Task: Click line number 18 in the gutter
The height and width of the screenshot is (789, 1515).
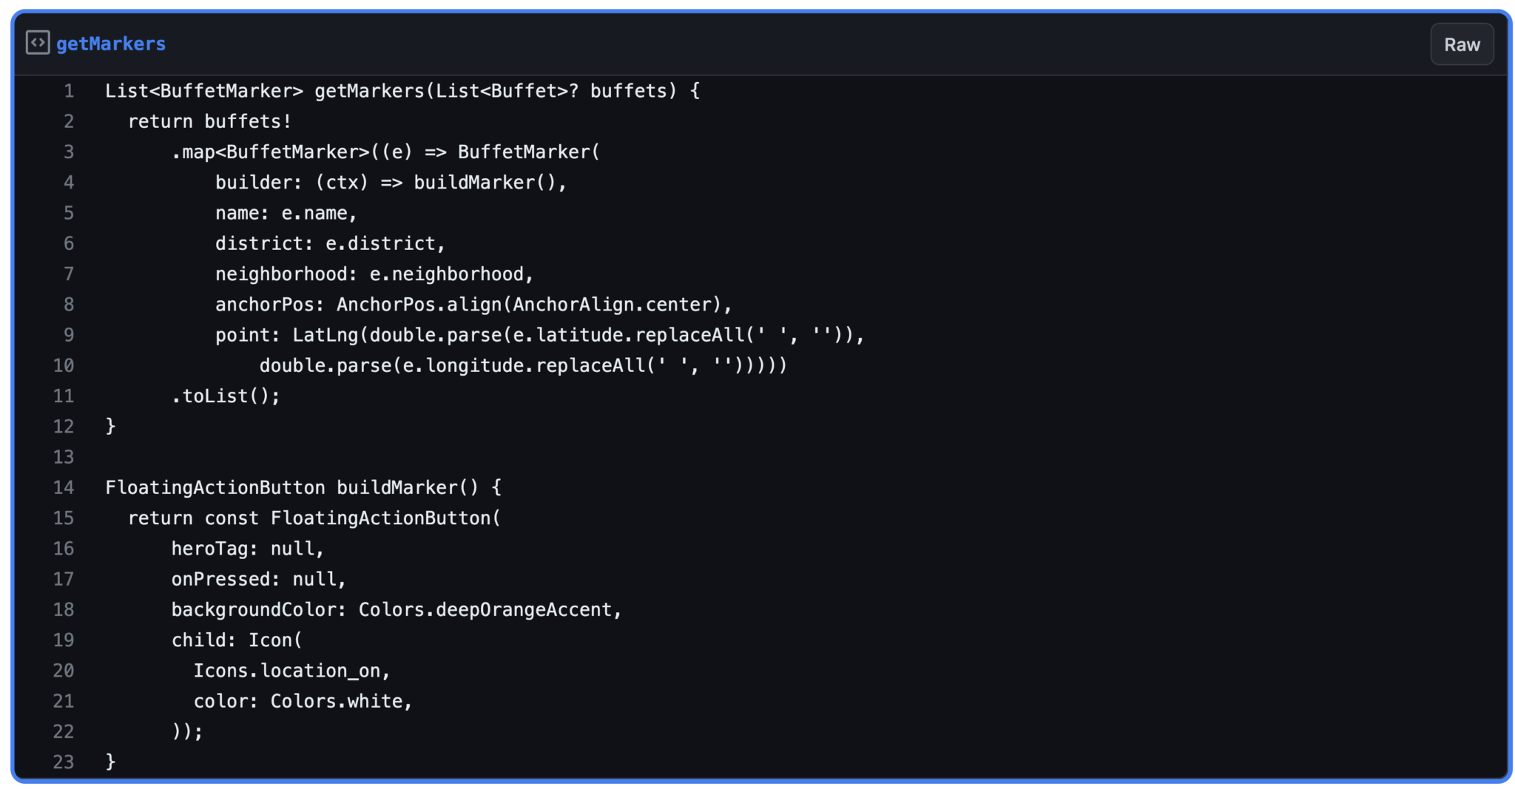Action: tap(64, 609)
